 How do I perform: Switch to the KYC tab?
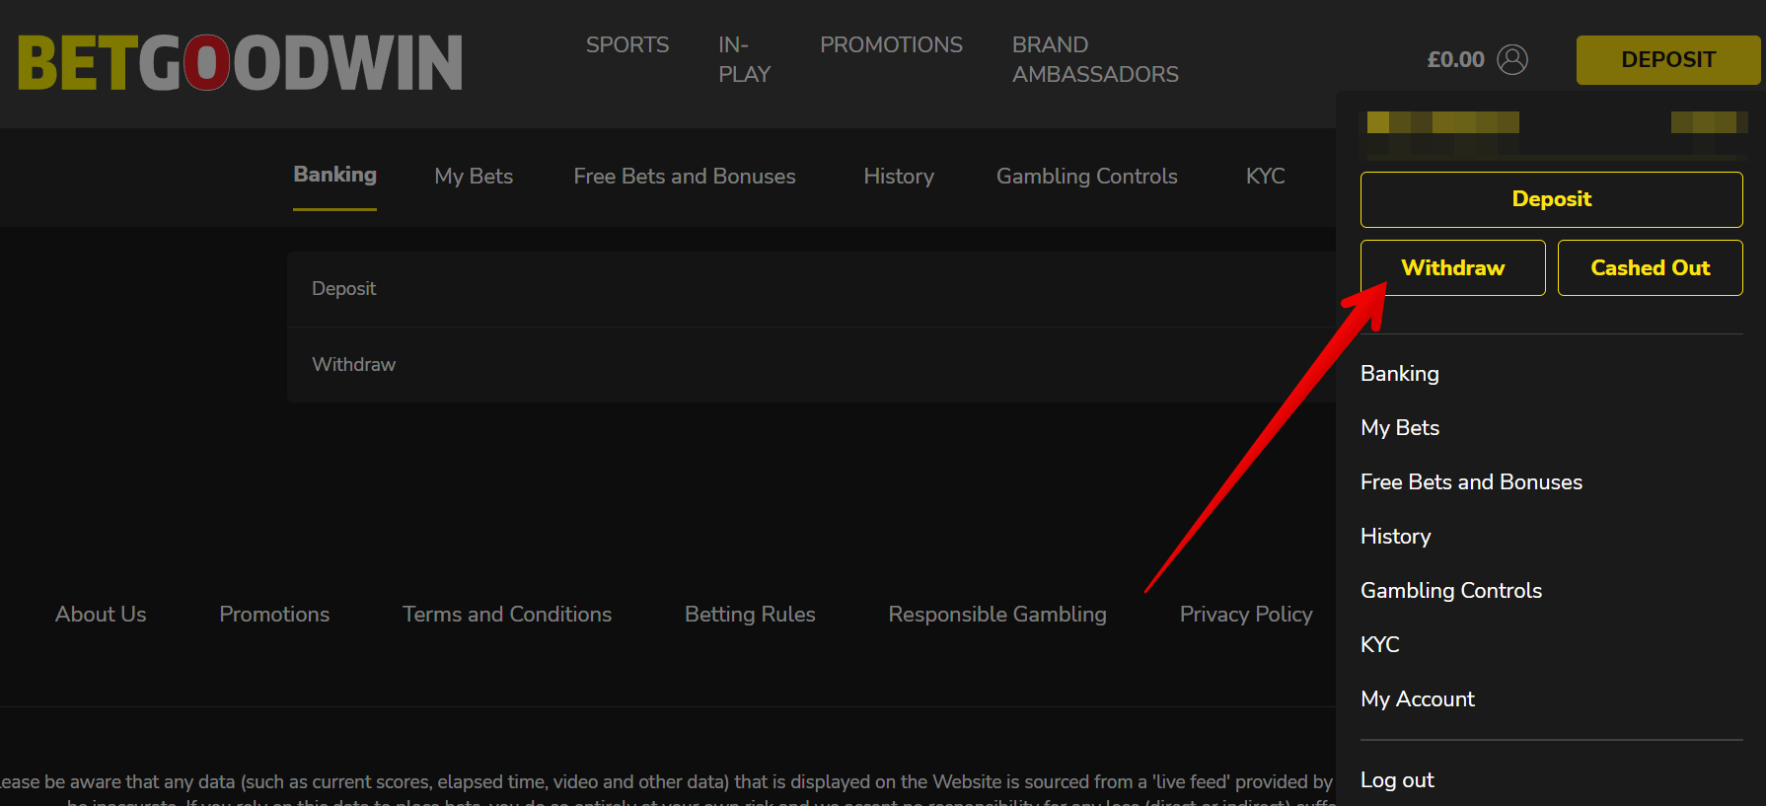[1265, 176]
